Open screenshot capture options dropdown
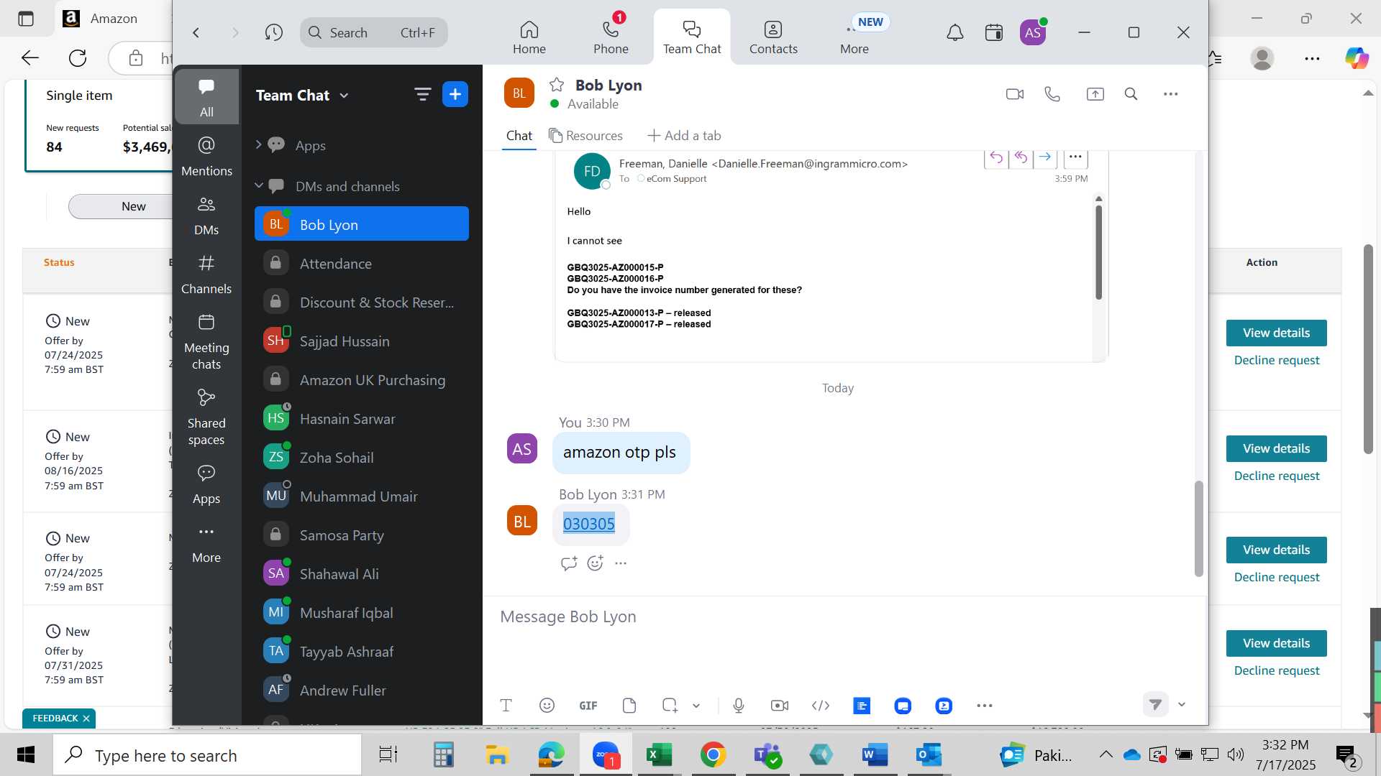Viewport: 1381px width, 776px height. [x=696, y=706]
